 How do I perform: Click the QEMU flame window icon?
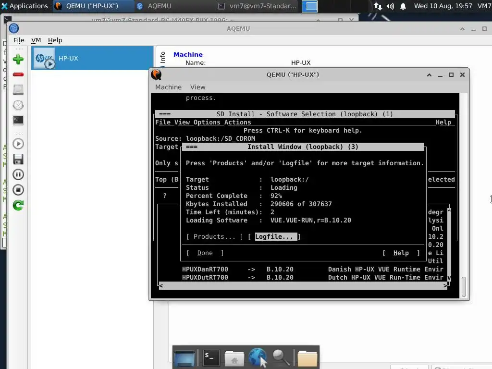[x=156, y=74]
